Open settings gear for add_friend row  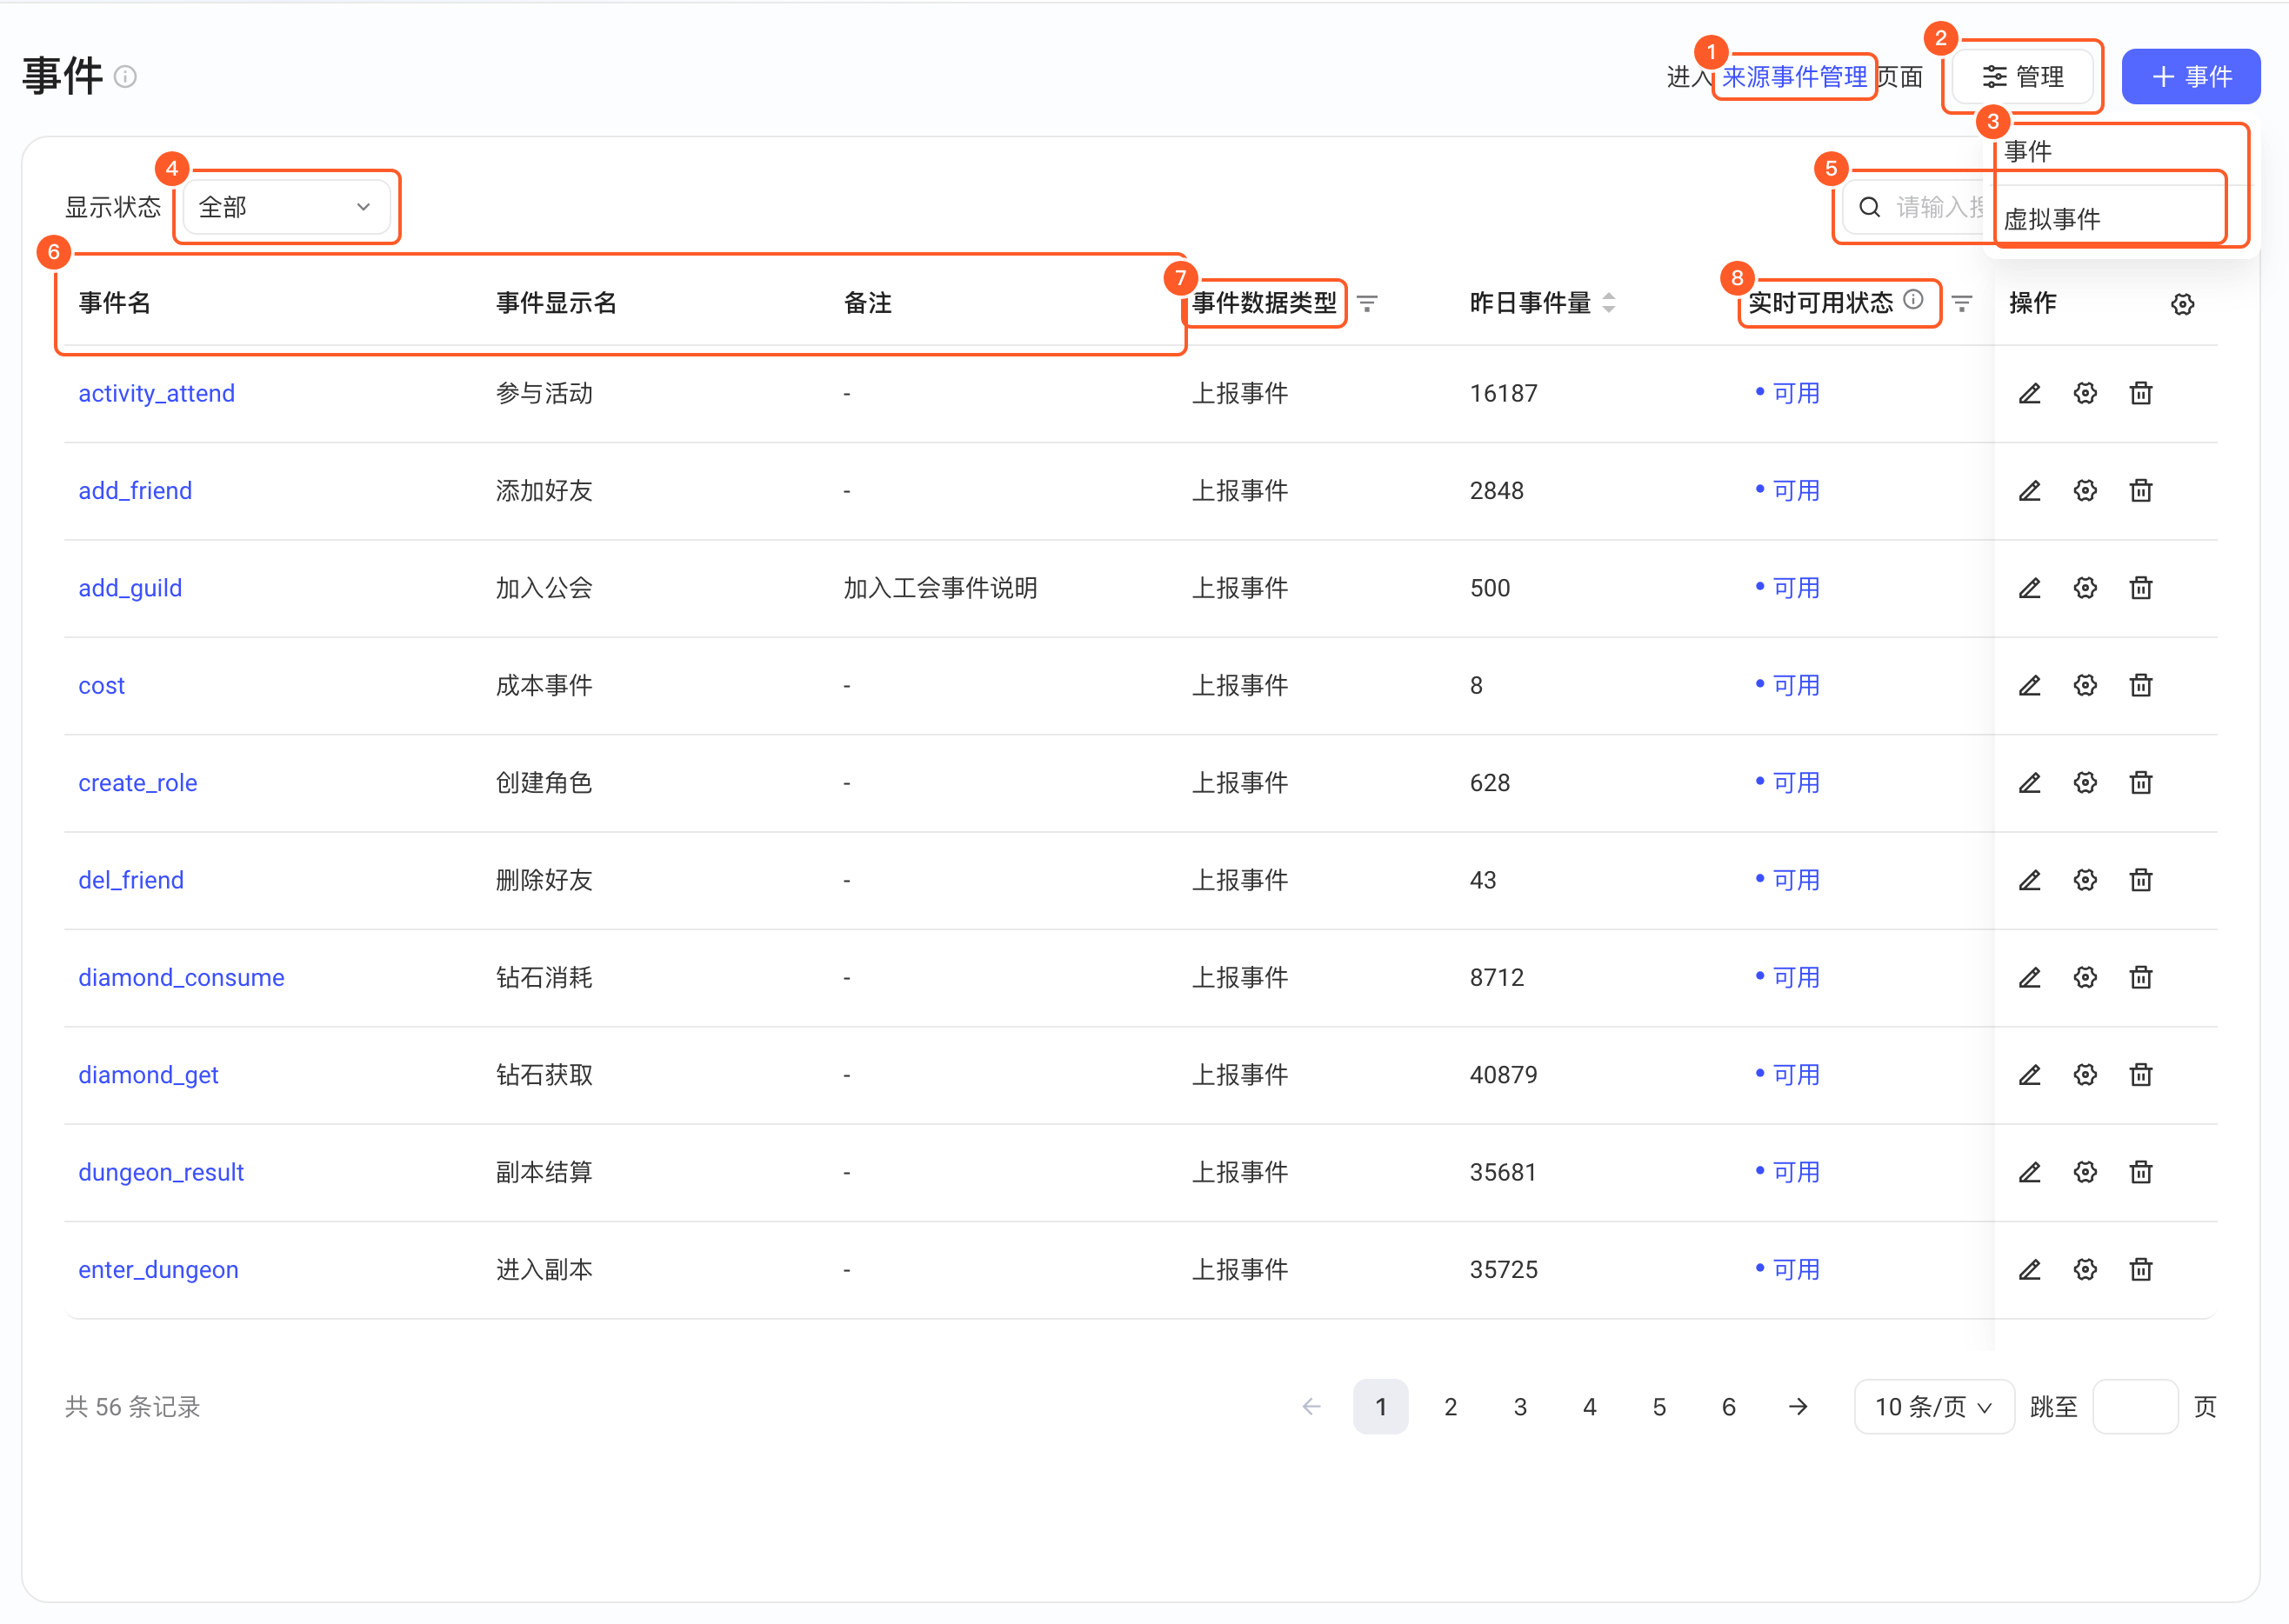2085,490
